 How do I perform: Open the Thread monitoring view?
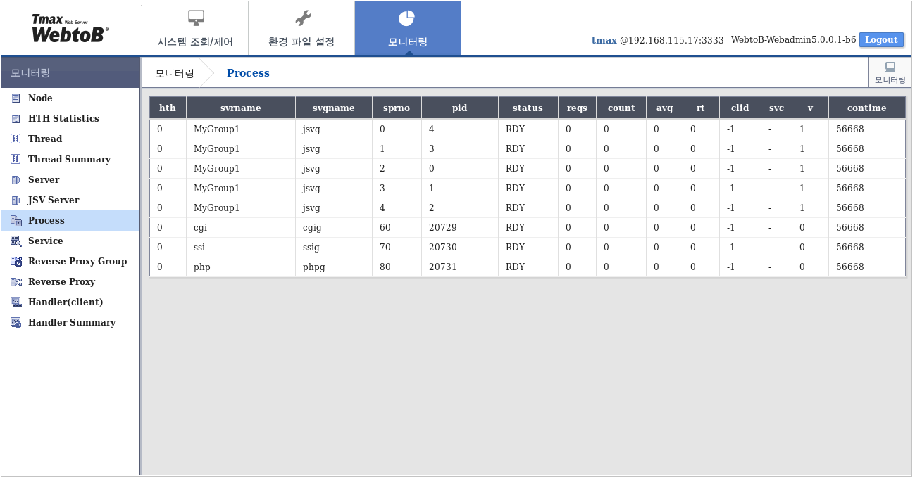pos(44,139)
